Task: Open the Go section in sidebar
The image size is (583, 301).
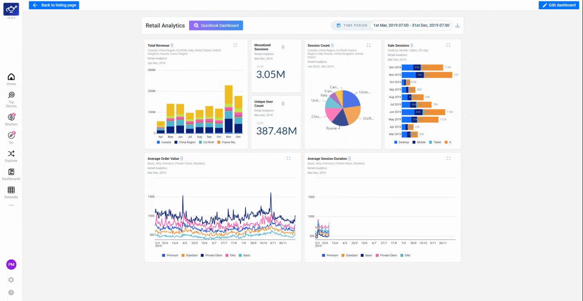Action: (11, 138)
